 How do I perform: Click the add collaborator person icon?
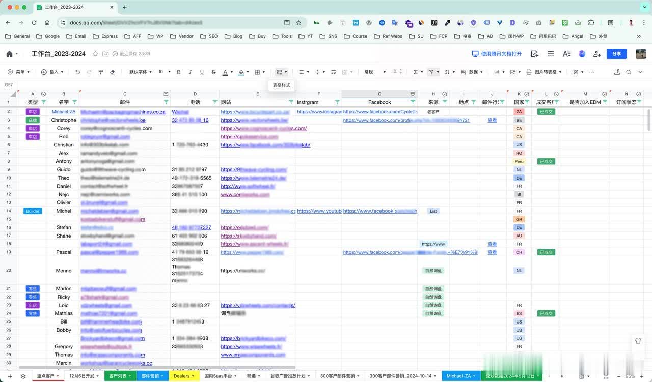point(597,54)
